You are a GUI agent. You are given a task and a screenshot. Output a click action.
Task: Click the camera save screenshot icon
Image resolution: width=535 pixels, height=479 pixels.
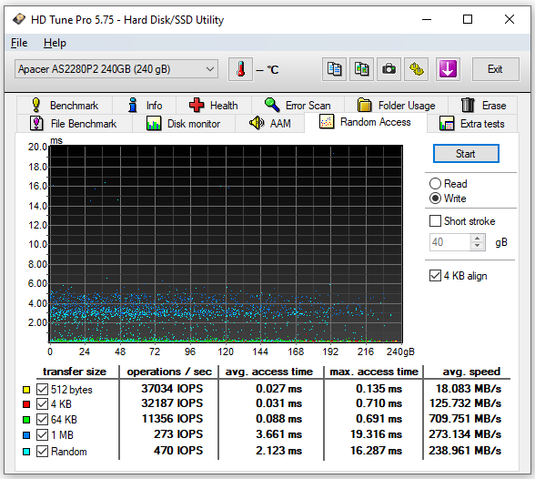coord(389,69)
